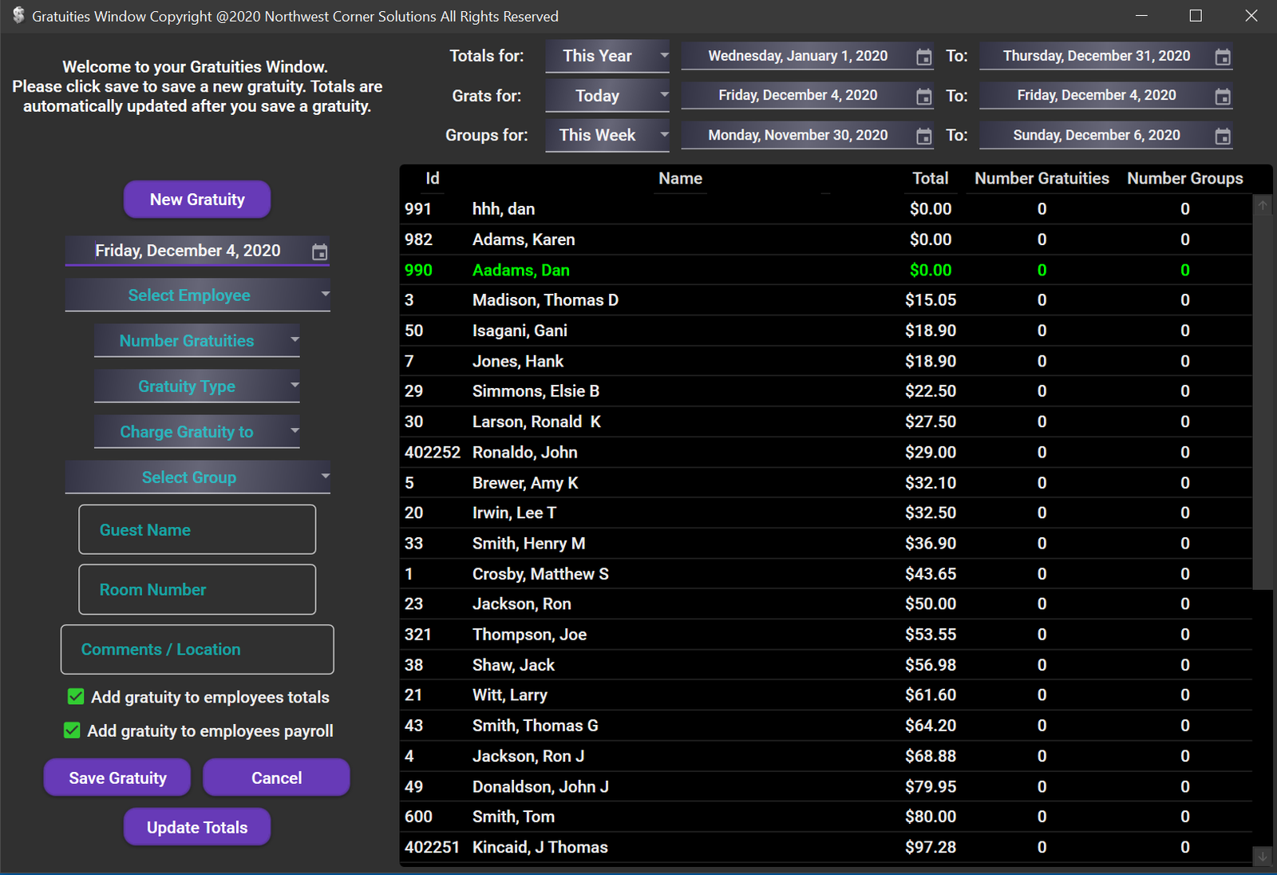Image resolution: width=1277 pixels, height=875 pixels.
Task: Uncheck Add gratuity to employees payroll
Action: tap(72, 730)
